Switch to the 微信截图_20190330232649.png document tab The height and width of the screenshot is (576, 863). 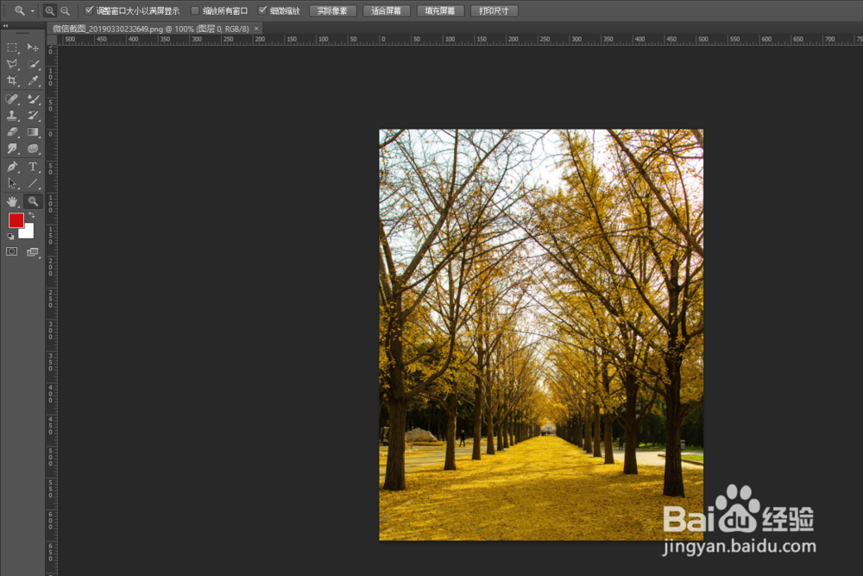[150, 28]
